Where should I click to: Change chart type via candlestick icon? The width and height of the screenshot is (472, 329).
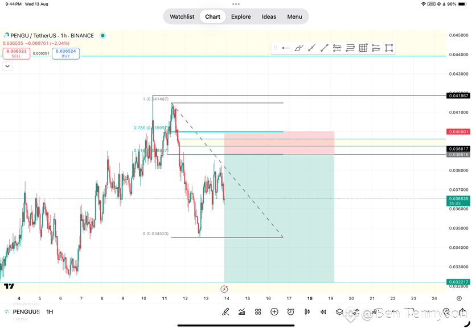pyautogui.click(x=307, y=312)
